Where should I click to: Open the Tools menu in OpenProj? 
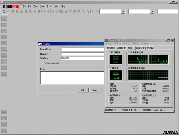pos(49,6)
